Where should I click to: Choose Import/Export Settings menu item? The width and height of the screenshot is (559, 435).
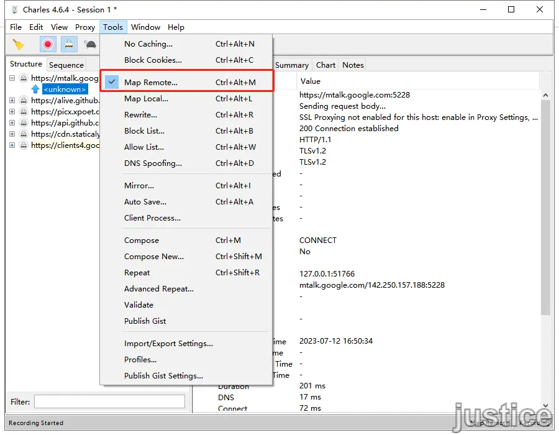tap(187, 344)
